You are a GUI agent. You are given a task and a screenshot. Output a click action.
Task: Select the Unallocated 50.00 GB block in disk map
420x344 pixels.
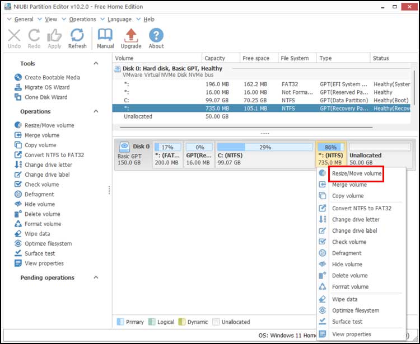pos(380,154)
